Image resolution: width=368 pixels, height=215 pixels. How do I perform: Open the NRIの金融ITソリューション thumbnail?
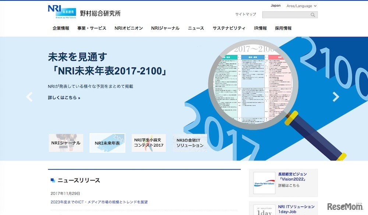190,143
